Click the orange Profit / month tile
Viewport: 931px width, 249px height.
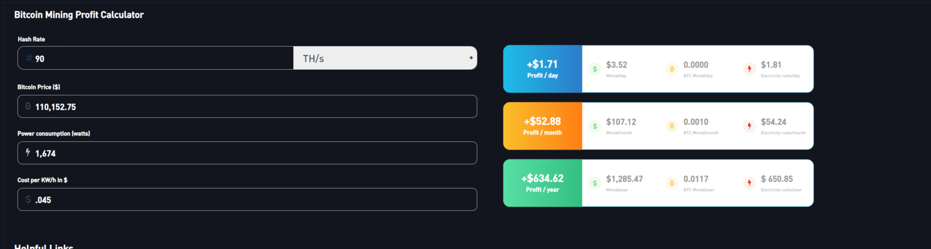542,126
